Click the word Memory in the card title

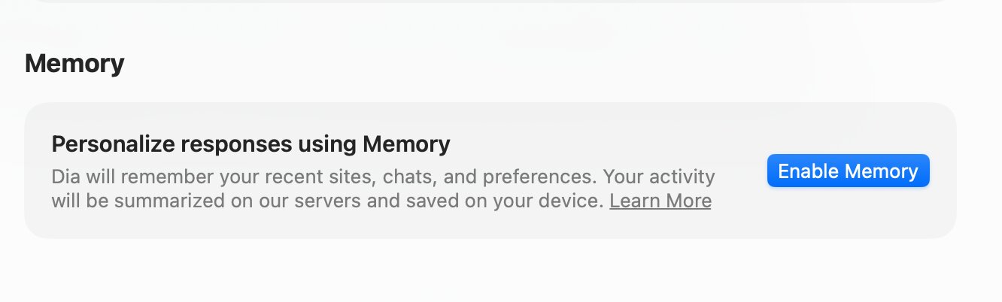click(x=405, y=143)
